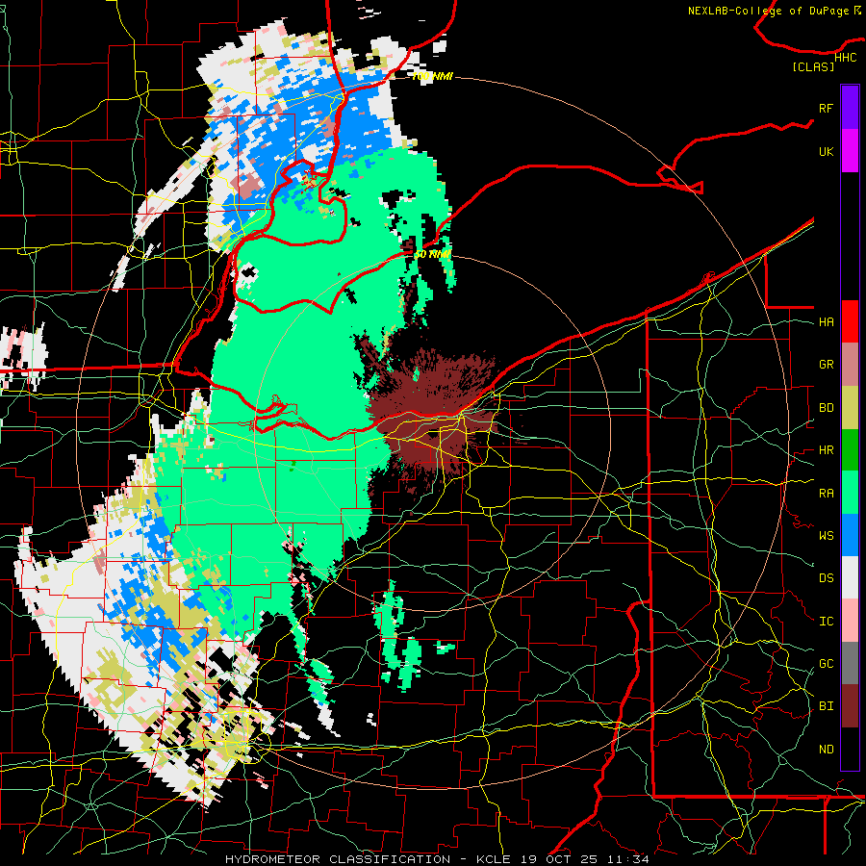Viewport: 866px width, 866px height.
Task: Click the BI brown legend swatch
Action: click(x=850, y=706)
